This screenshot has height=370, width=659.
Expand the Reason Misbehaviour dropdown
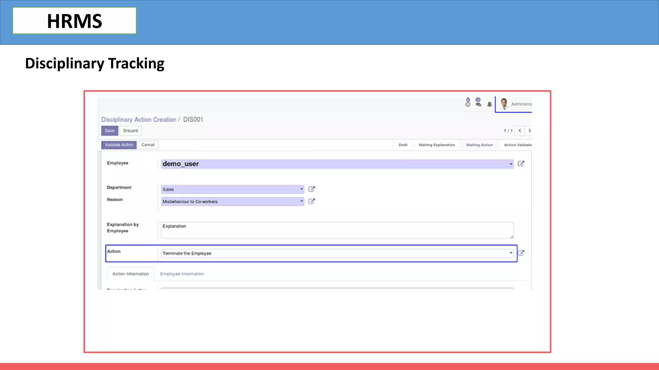(x=302, y=201)
